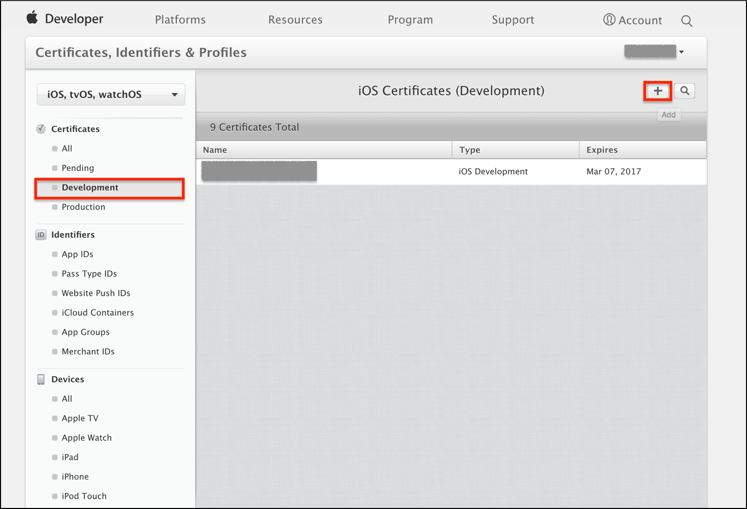Click the Support link in the navigation
The height and width of the screenshot is (509, 747).
point(513,19)
